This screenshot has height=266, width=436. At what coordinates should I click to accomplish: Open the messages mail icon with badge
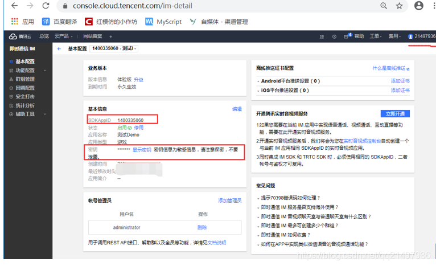pos(348,36)
